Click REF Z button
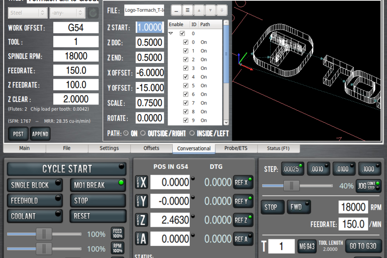The height and width of the screenshot is (258, 387). click(243, 220)
